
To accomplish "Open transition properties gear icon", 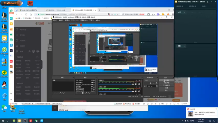I will tap(156, 83).
